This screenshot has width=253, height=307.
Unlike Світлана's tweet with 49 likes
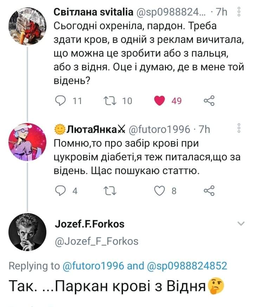[160, 101]
